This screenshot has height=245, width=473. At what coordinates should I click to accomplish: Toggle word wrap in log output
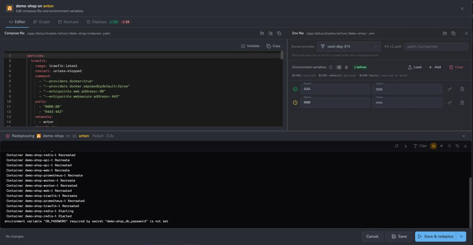433,146
